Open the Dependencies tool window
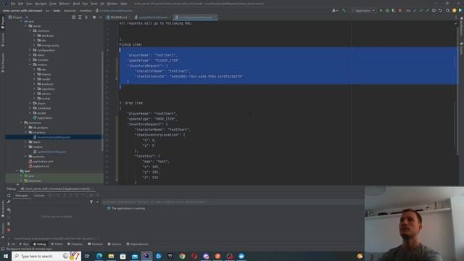This screenshot has width=464, height=261. click(x=137, y=244)
